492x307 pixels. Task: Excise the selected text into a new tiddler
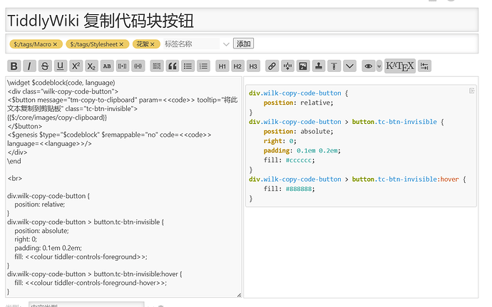click(287, 66)
